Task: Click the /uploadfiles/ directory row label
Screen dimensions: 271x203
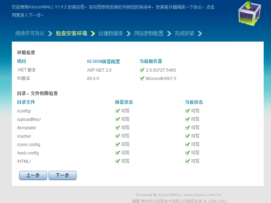Action: click(29, 119)
